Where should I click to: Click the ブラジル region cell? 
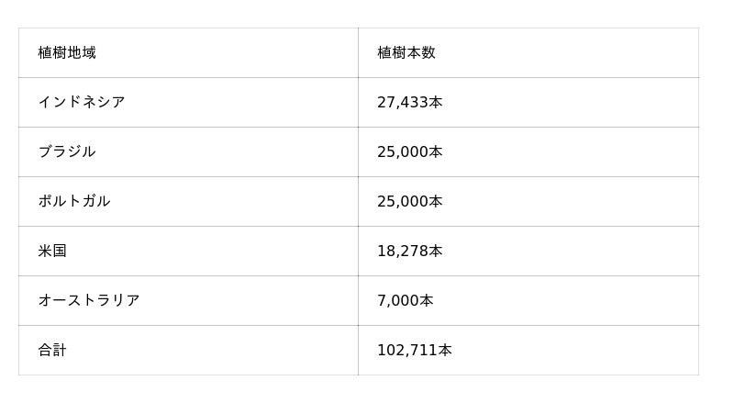[x=67, y=151]
